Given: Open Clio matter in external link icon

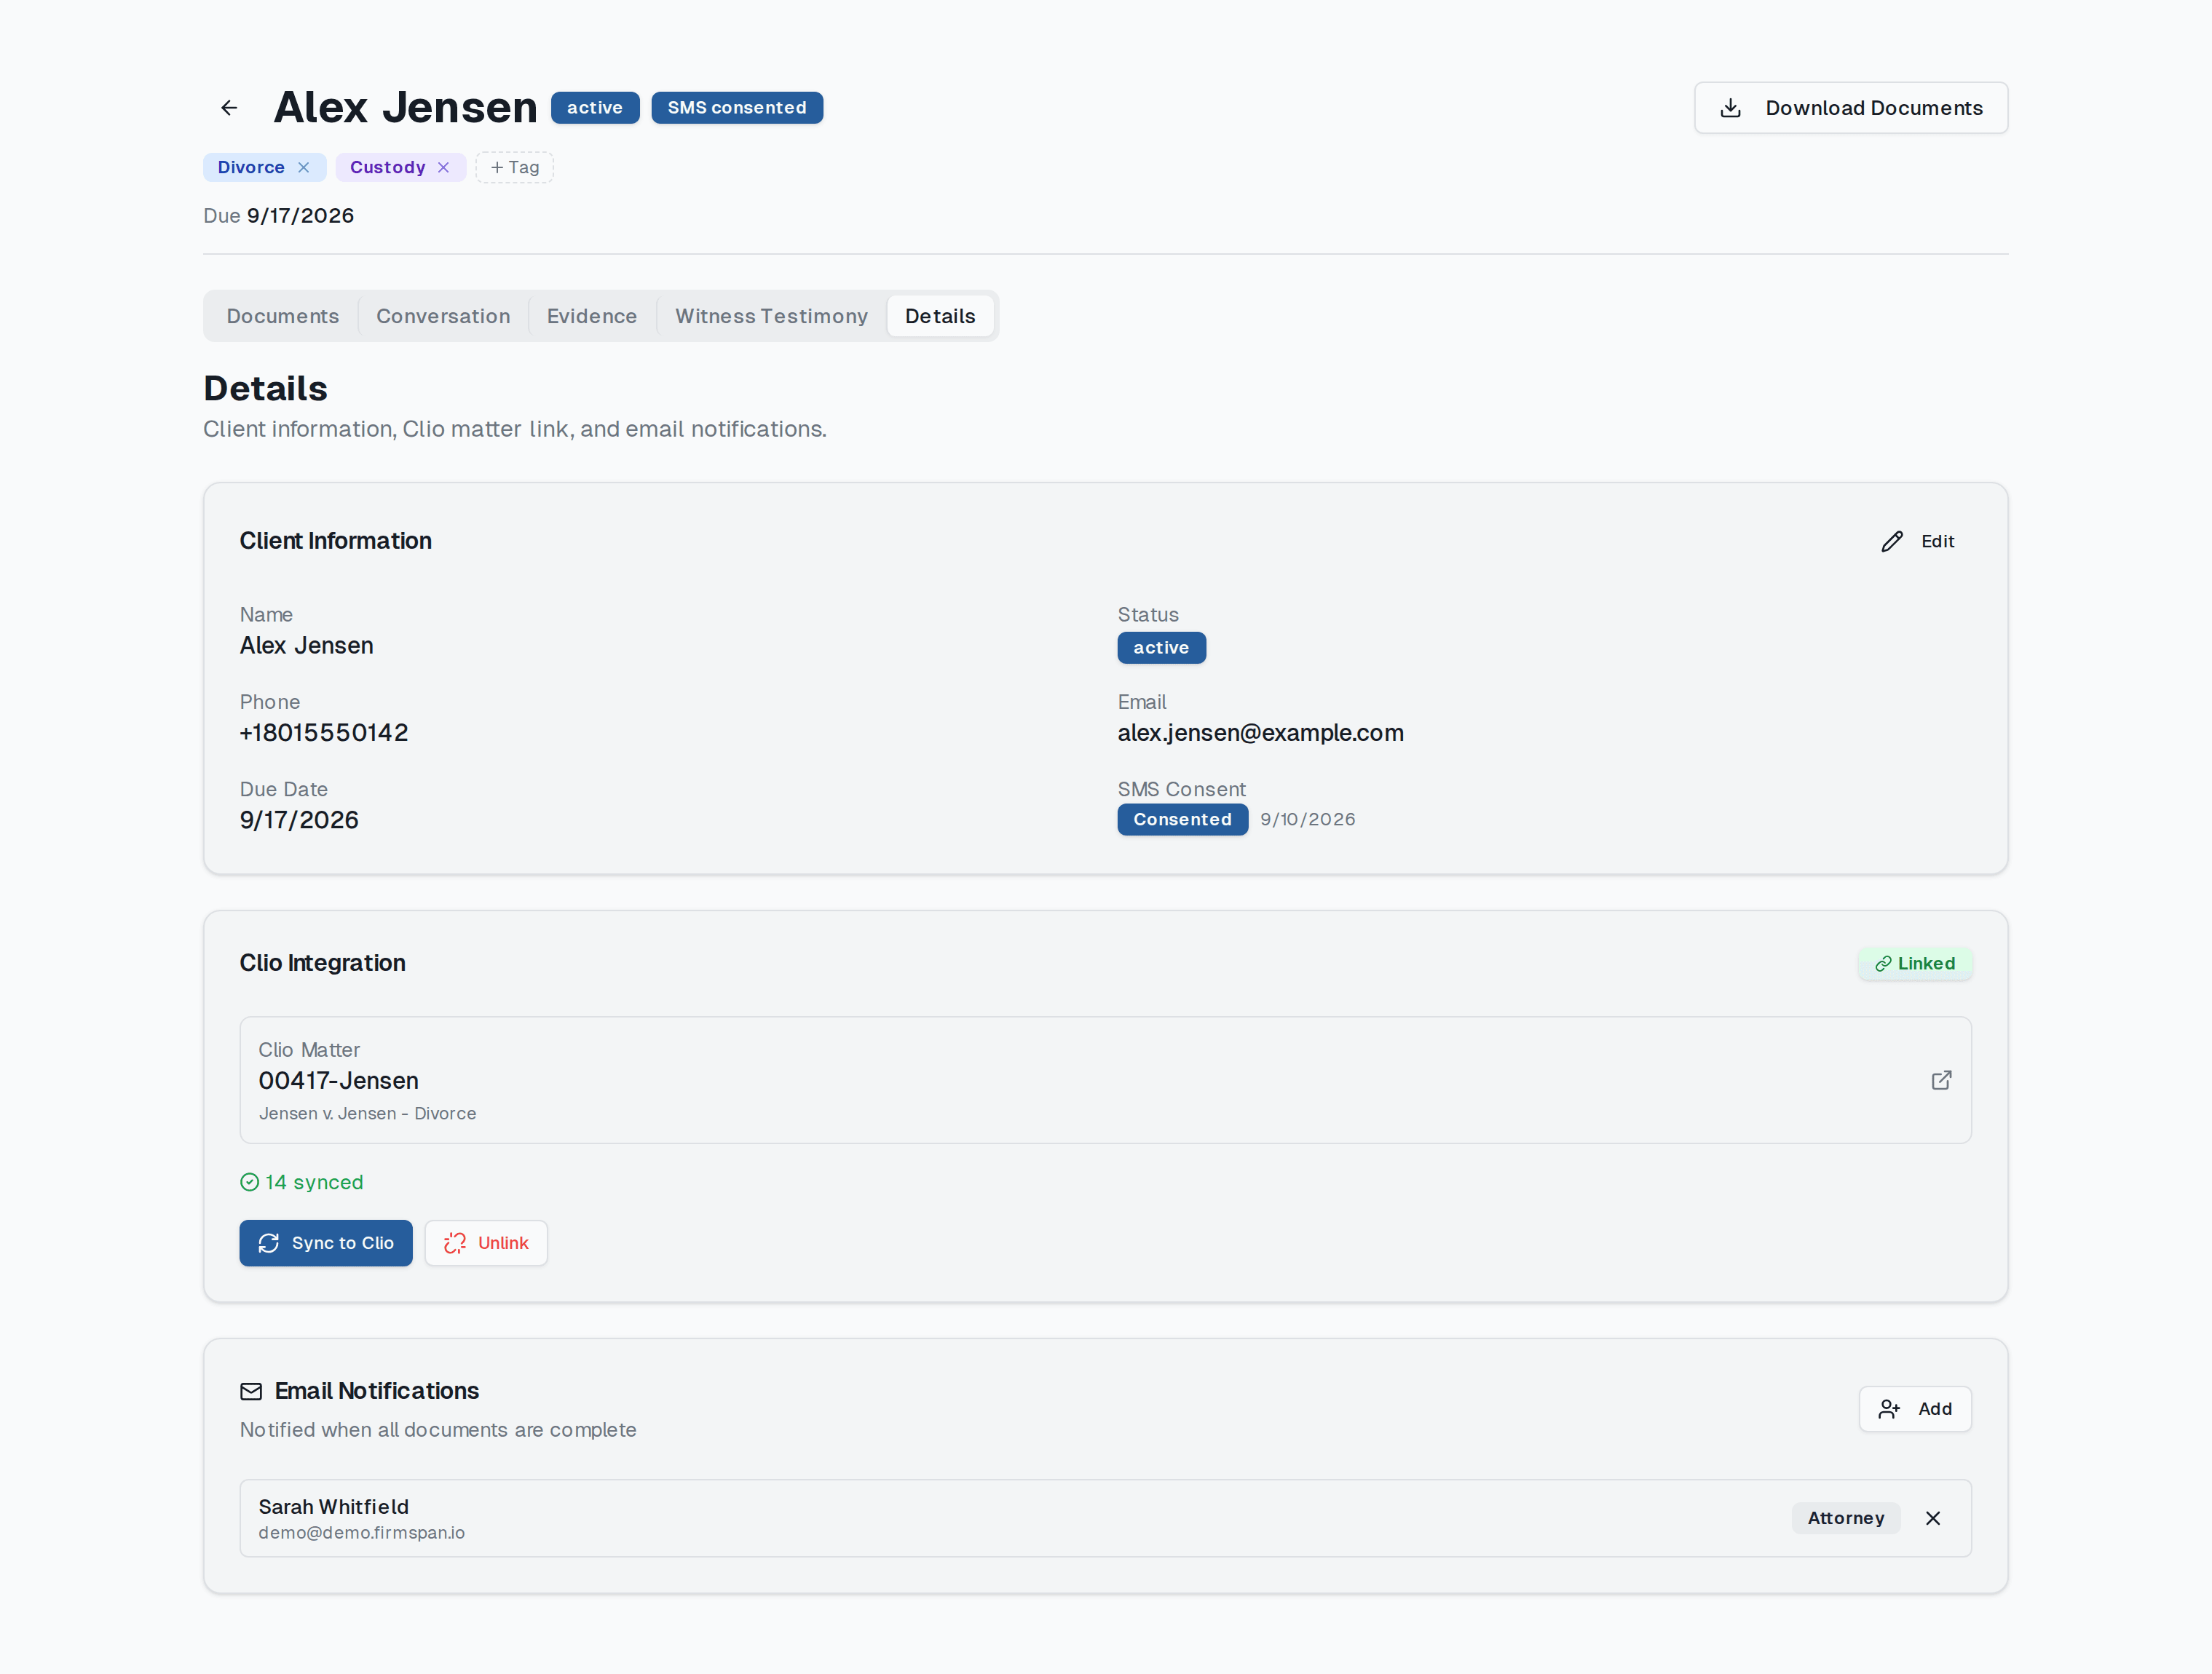Looking at the screenshot, I should tap(1941, 1080).
